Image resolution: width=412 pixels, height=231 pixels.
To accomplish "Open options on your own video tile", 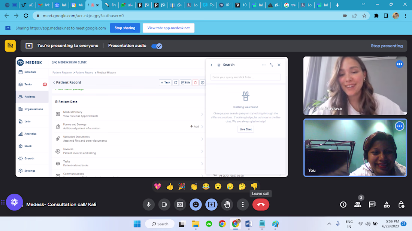I will [399, 126].
